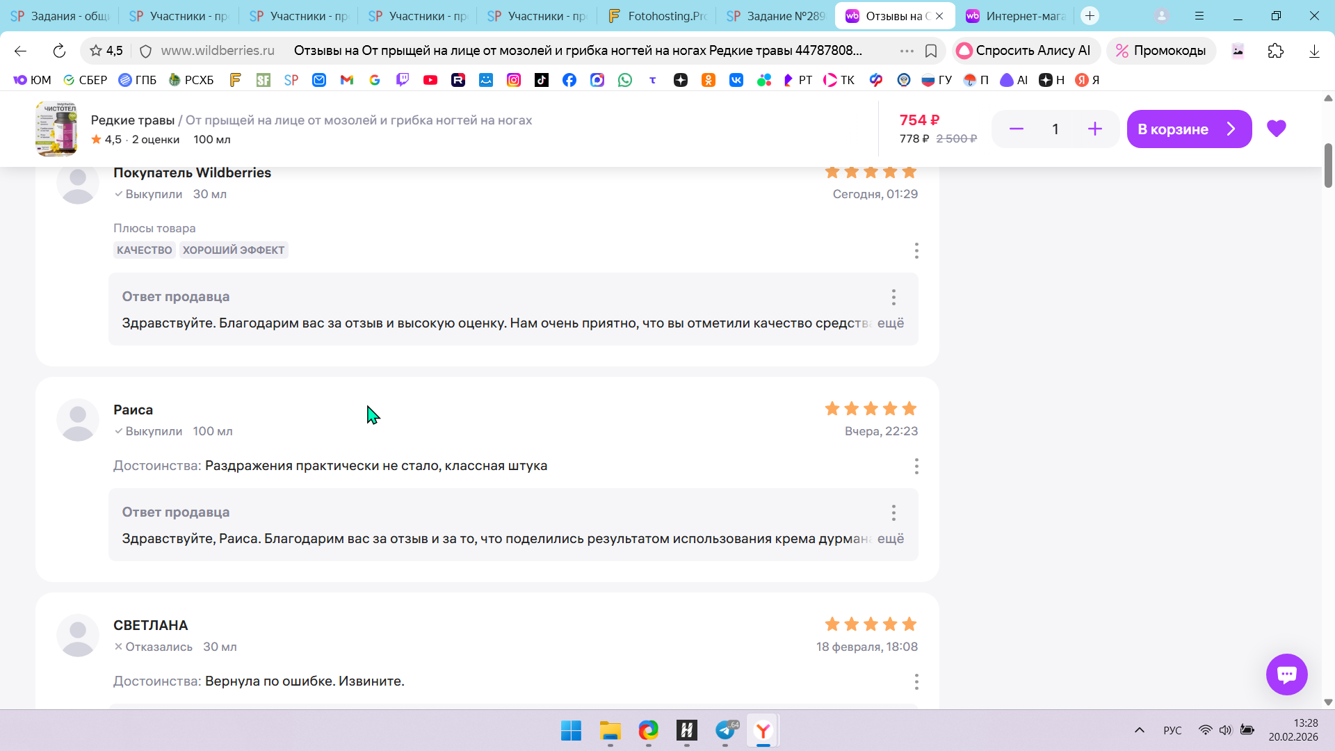Open the downloads arrow icon

[1314, 51]
